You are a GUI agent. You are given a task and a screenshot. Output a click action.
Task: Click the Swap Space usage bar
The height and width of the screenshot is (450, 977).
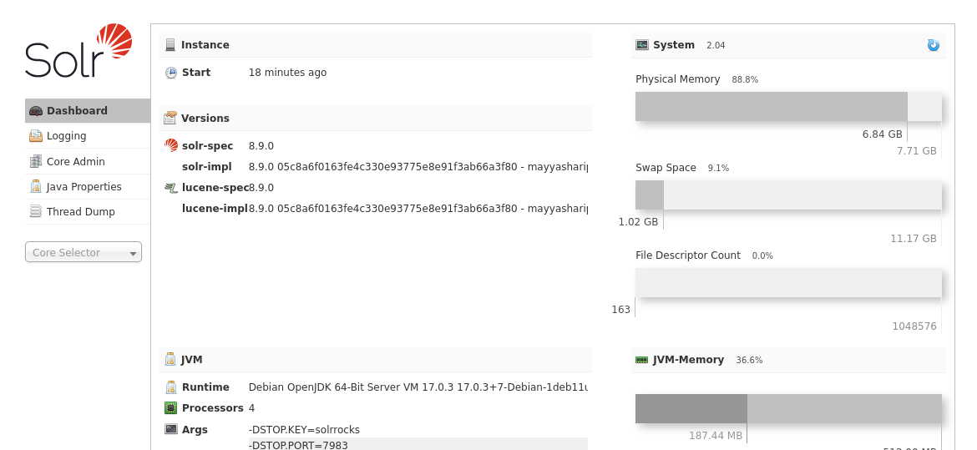[x=787, y=195]
